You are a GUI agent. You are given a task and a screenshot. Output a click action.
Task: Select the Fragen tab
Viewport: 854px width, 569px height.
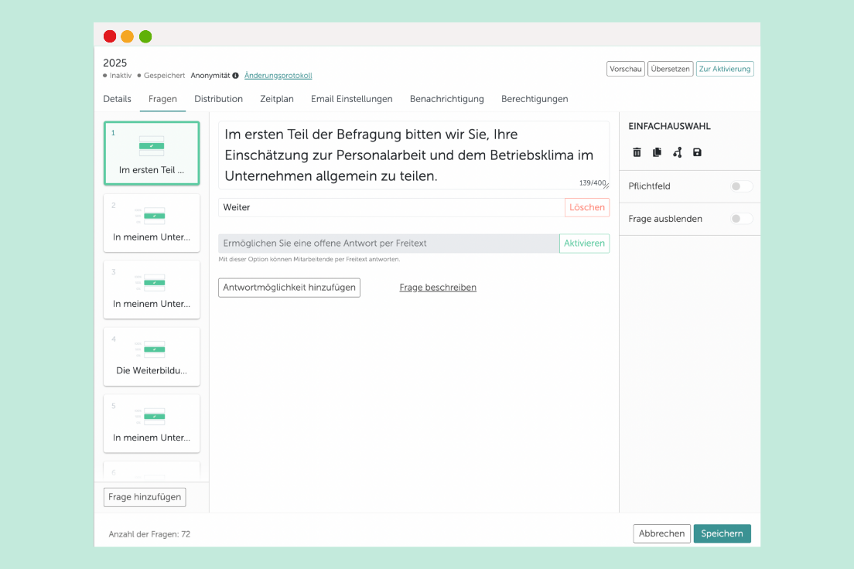tap(162, 99)
